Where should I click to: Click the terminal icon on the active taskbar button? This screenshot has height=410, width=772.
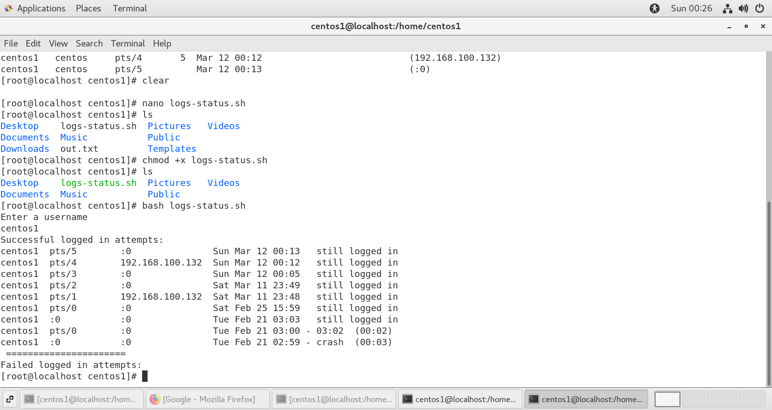click(x=534, y=399)
